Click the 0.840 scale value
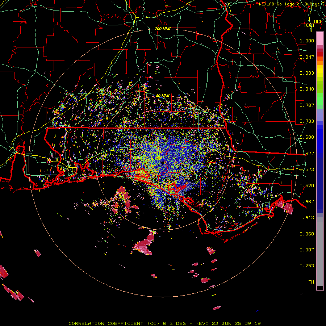 tap(307, 89)
